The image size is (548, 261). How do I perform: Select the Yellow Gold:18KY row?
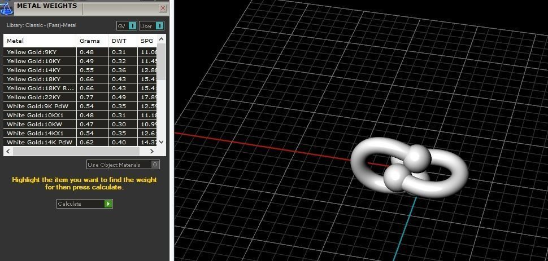[x=80, y=79]
